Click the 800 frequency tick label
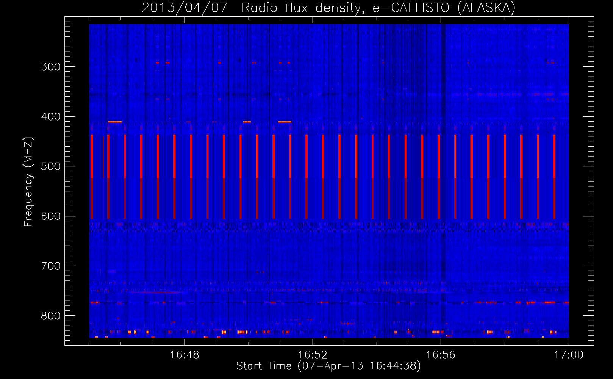The image size is (613, 379). (x=51, y=316)
